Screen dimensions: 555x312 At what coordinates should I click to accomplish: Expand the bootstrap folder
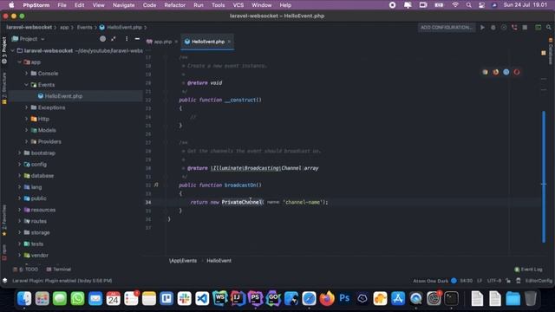(x=19, y=153)
